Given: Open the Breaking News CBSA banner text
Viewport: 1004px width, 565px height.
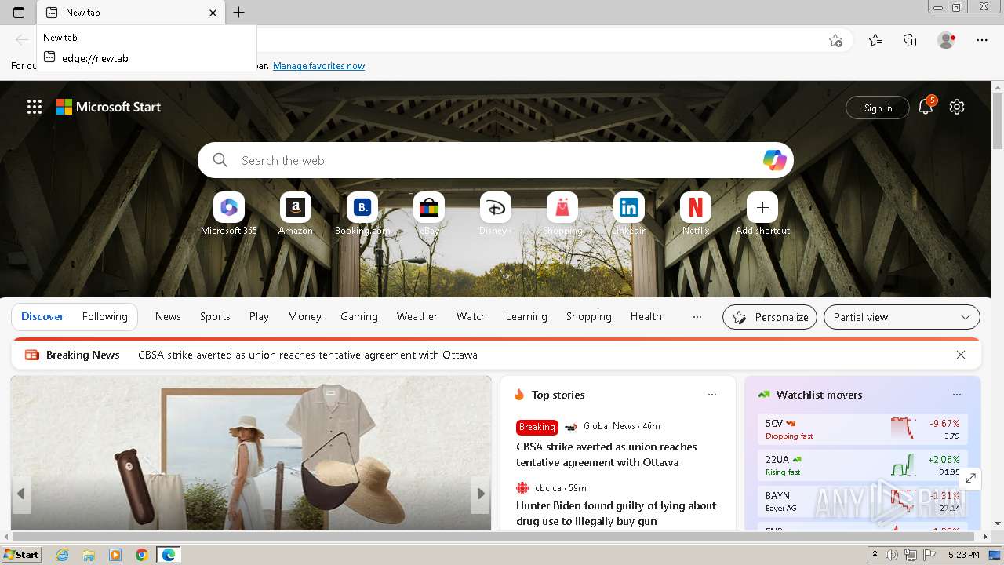Looking at the screenshot, I should (x=307, y=355).
